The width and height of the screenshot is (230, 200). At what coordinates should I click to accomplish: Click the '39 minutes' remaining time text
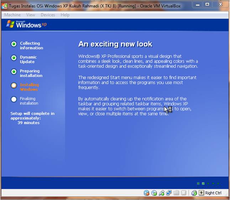pos(28,123)
